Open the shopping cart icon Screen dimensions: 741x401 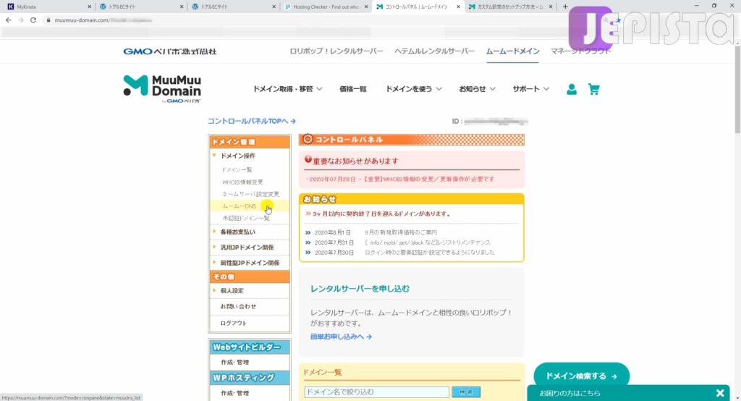(593, 89)
